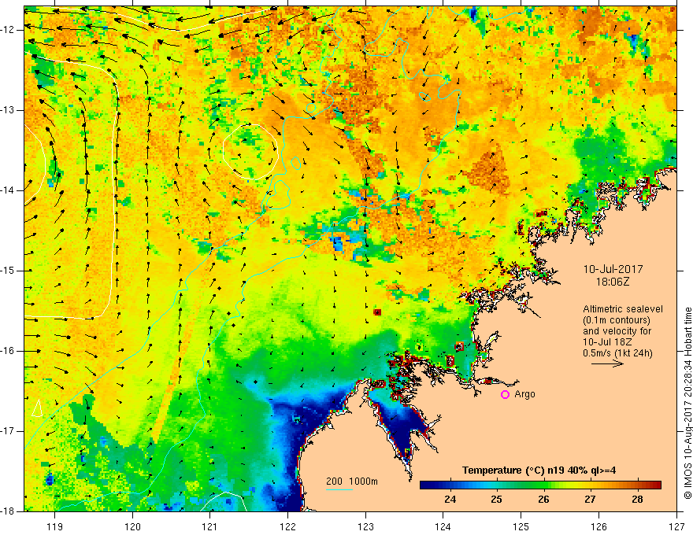Image resolution: width=693 pixels, height=535 pixels.
Task: Click the magenta Argo float circle marker
Action: click(x=505, y=395)
